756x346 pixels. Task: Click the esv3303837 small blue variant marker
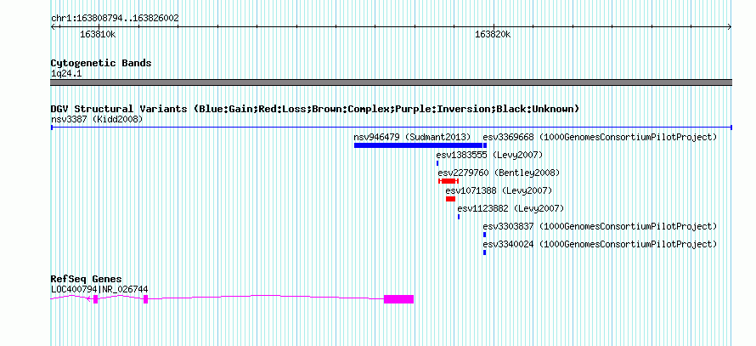(x=484, y=235)
